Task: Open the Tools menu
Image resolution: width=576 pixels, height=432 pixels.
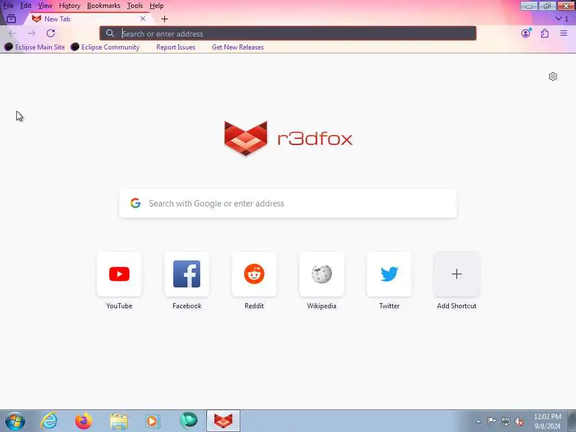Action: [135, 6]
